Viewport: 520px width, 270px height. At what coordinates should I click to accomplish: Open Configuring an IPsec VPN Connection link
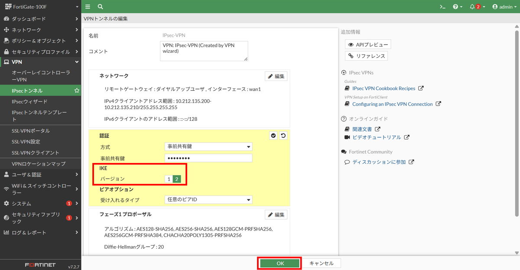[393, 104]
